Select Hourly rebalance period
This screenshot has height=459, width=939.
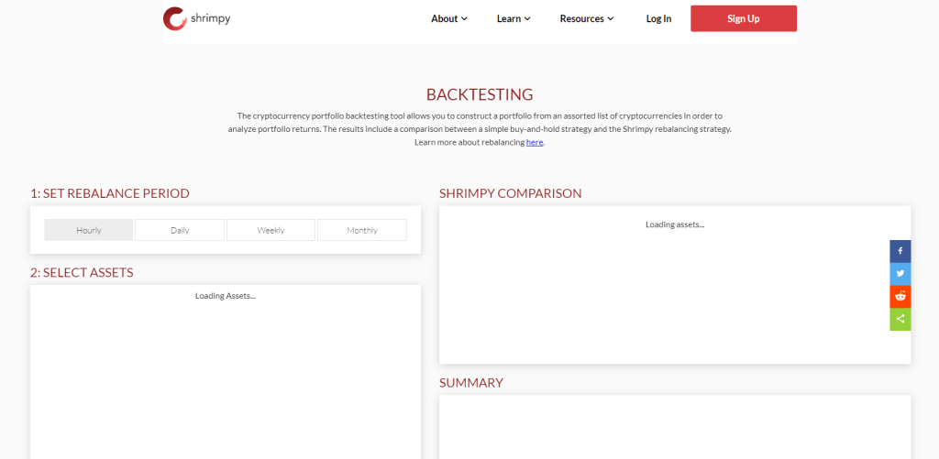pos(89,230)
